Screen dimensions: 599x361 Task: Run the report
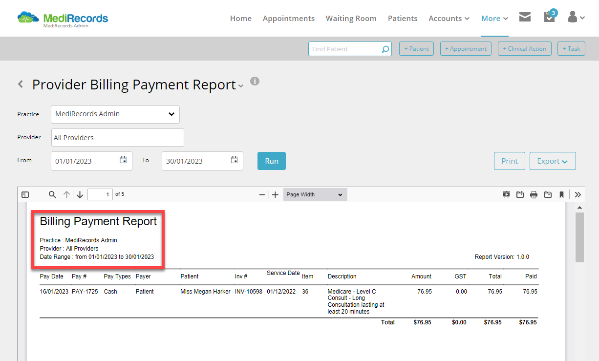tap(272, 161)
